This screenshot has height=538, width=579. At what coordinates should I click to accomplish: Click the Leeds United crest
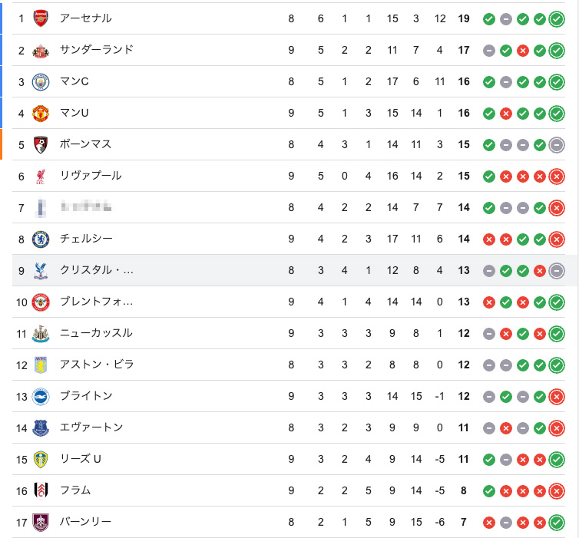click(x=41, y=460)
